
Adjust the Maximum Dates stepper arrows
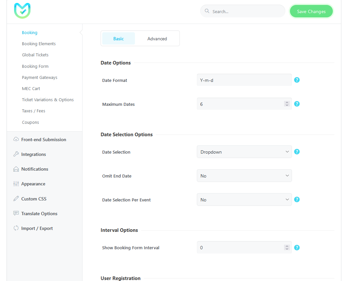coord(287,104)
